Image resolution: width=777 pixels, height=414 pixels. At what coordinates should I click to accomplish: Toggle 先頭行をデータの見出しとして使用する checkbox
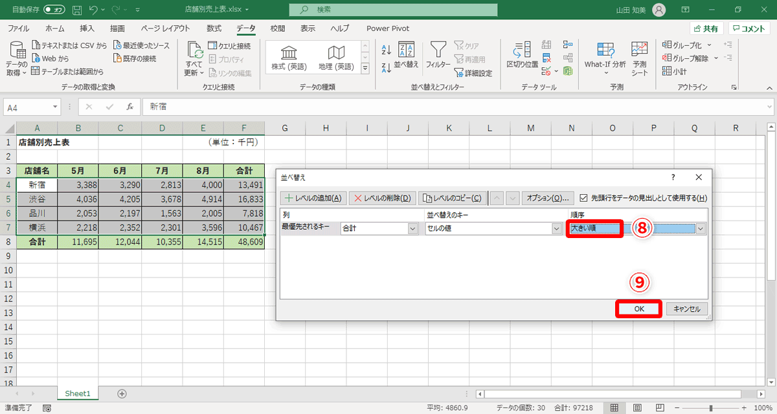584,198
